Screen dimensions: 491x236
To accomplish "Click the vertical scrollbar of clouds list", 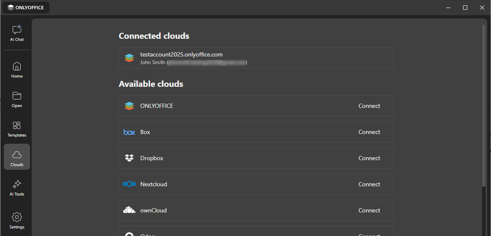I will coord(484,106).
